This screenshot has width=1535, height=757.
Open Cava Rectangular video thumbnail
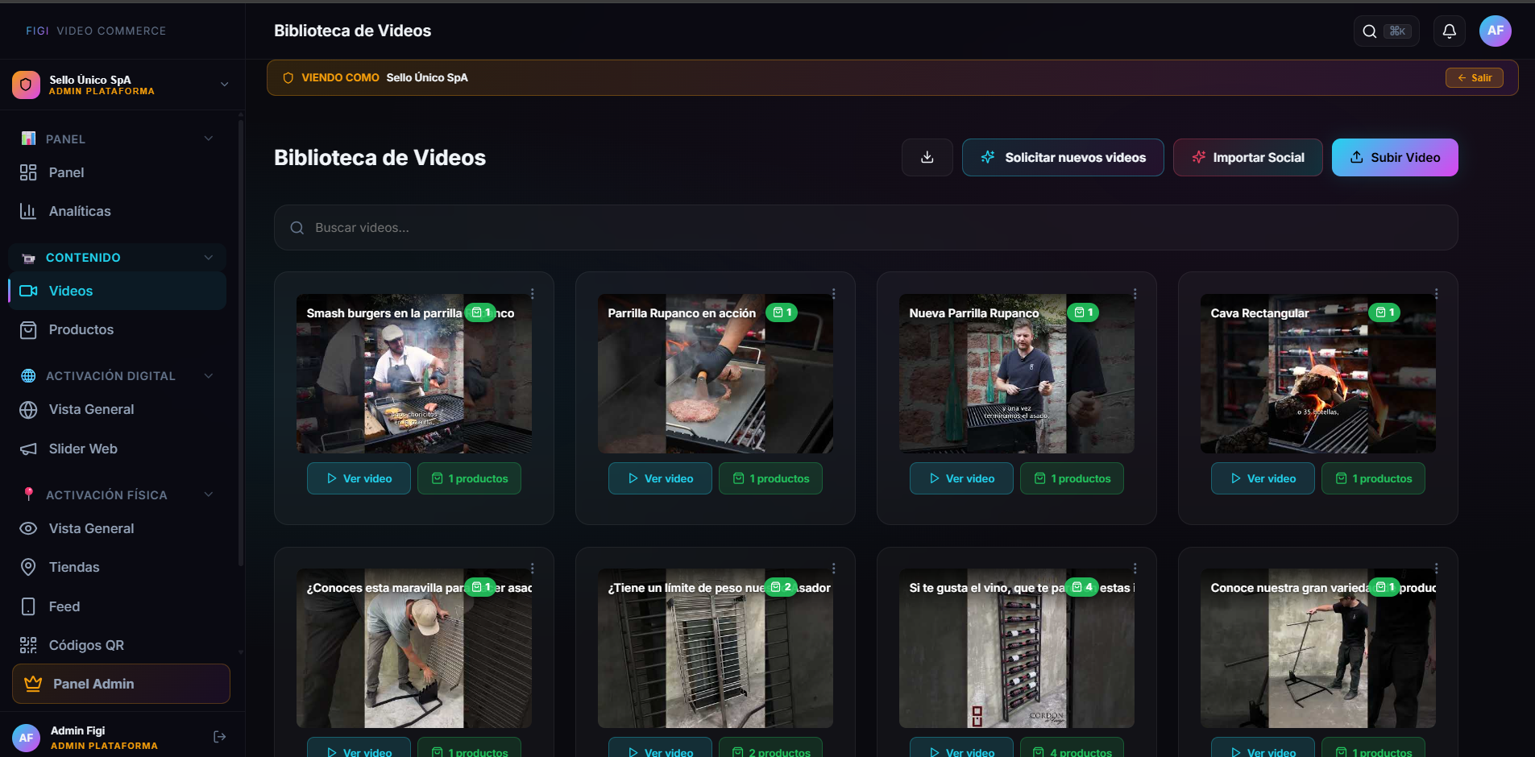tap(1318, 374)
